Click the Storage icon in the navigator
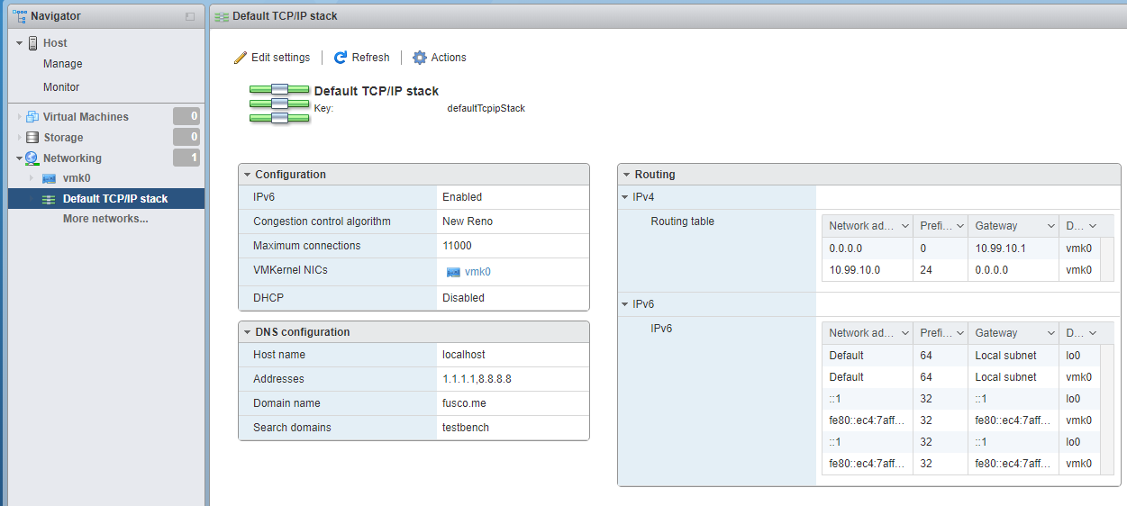Screen dimensions: 1127x506 [33, 138]
